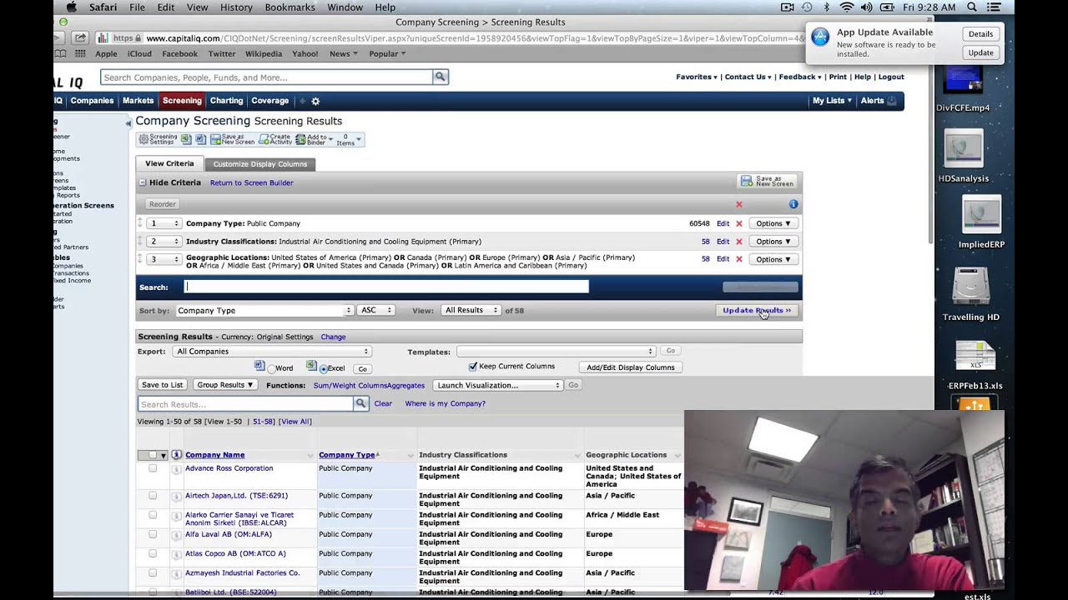Switch to Customize Display Columns tab
Image resolution: width=1068 pixels, height=600 pixels.
pos(260,164)
